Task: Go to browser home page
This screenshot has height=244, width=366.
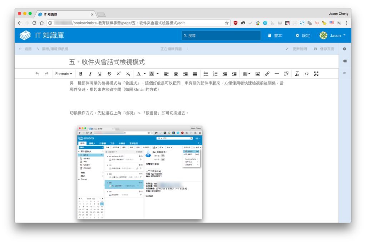Action: 42,23
